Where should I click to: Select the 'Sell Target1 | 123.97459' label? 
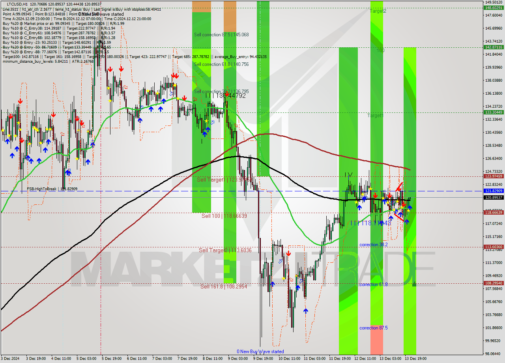click(x=224, y=180)
